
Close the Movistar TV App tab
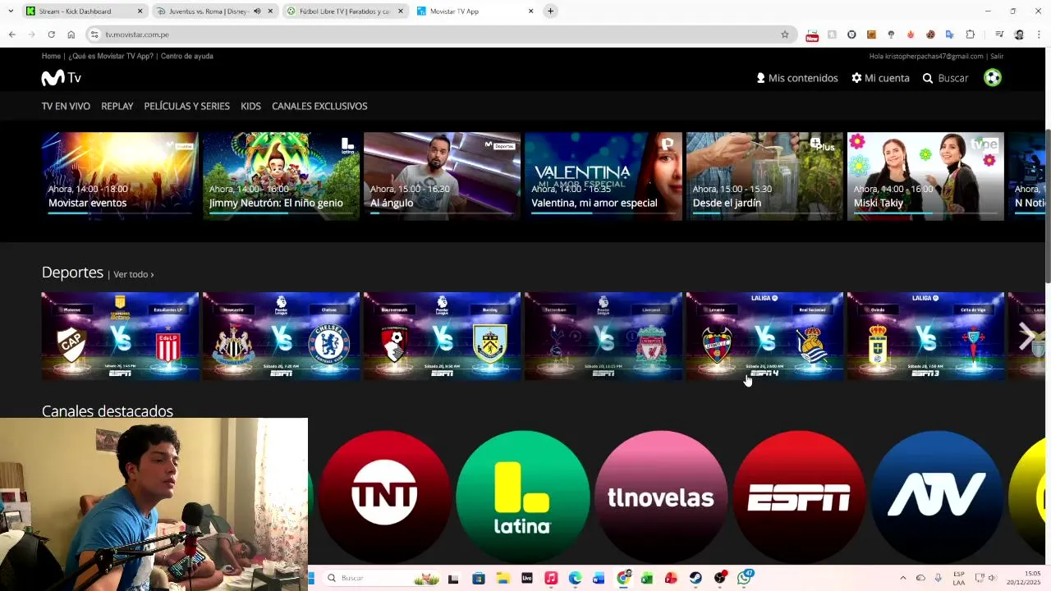tap(530, 11)
